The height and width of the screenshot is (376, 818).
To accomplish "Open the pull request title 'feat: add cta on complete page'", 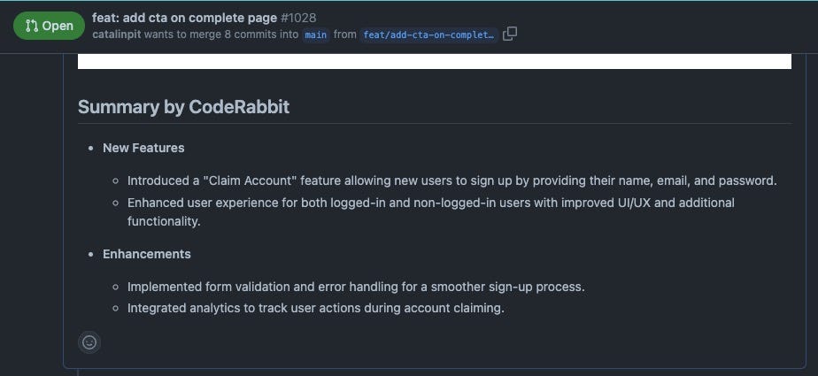I will pos(184,18).
